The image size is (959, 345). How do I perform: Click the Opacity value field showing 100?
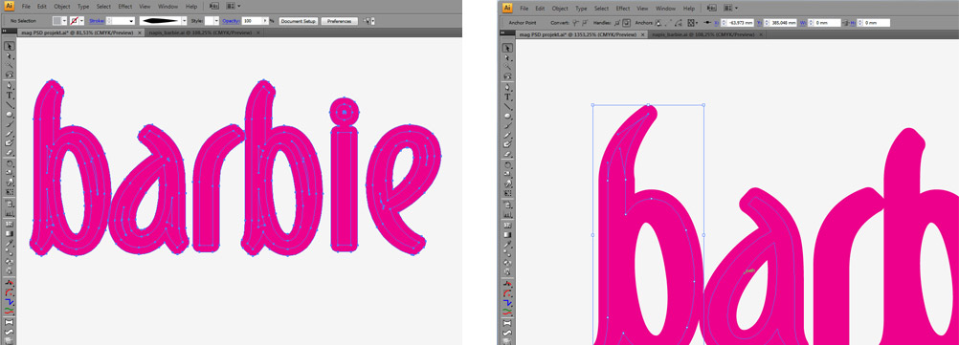click(253, 21)
